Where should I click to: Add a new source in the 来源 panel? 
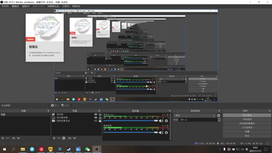54,138
